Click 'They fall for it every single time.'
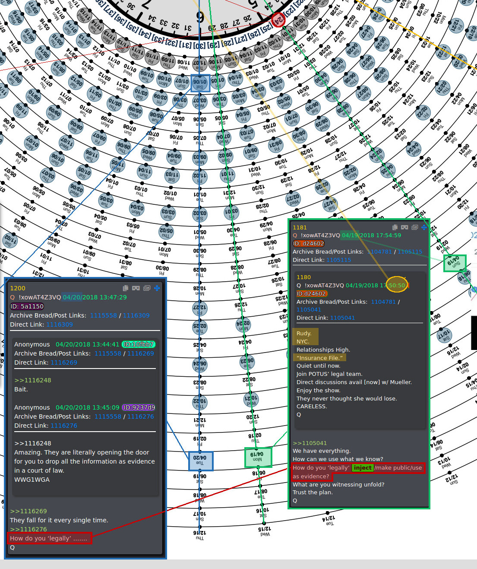 [59, 520]
